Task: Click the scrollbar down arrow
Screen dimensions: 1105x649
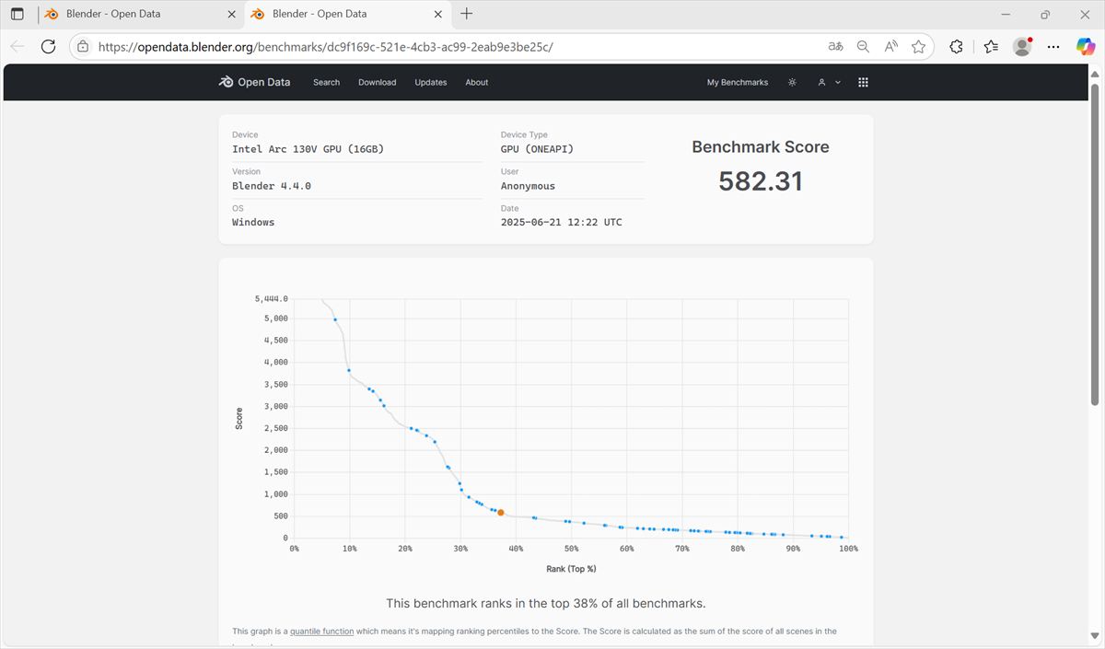Action: tap(1095, 637)
